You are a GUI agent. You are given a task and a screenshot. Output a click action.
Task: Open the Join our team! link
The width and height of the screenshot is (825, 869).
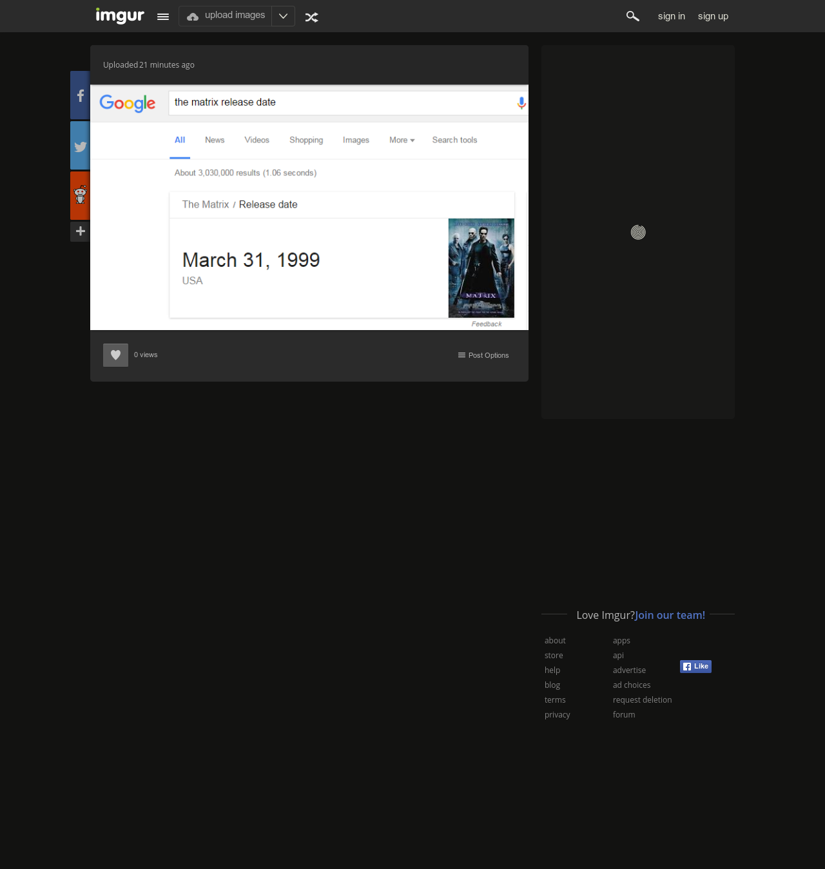670,615
